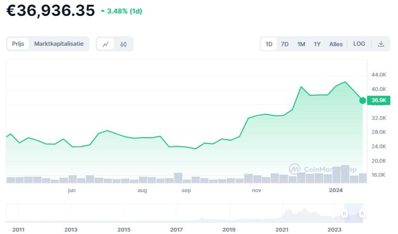This screenshot has width=398, height=234.
Task: Click the nov axis label
Action: 256,190
